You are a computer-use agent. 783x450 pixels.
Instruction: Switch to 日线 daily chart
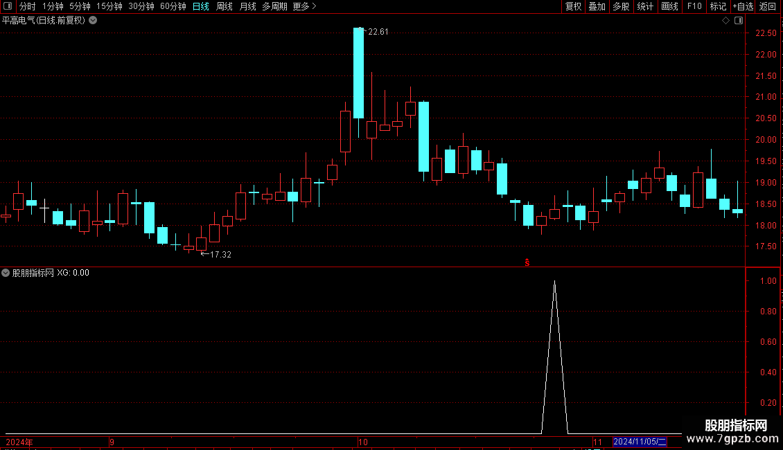(201, 6)
